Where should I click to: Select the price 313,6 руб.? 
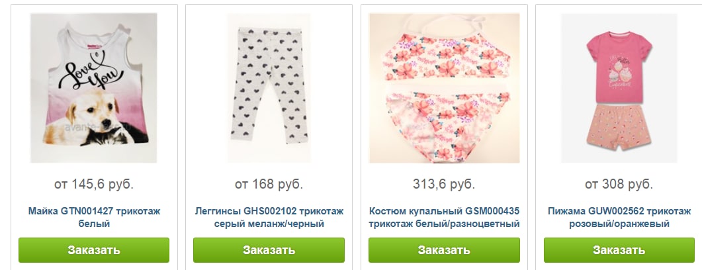[444, 184]
